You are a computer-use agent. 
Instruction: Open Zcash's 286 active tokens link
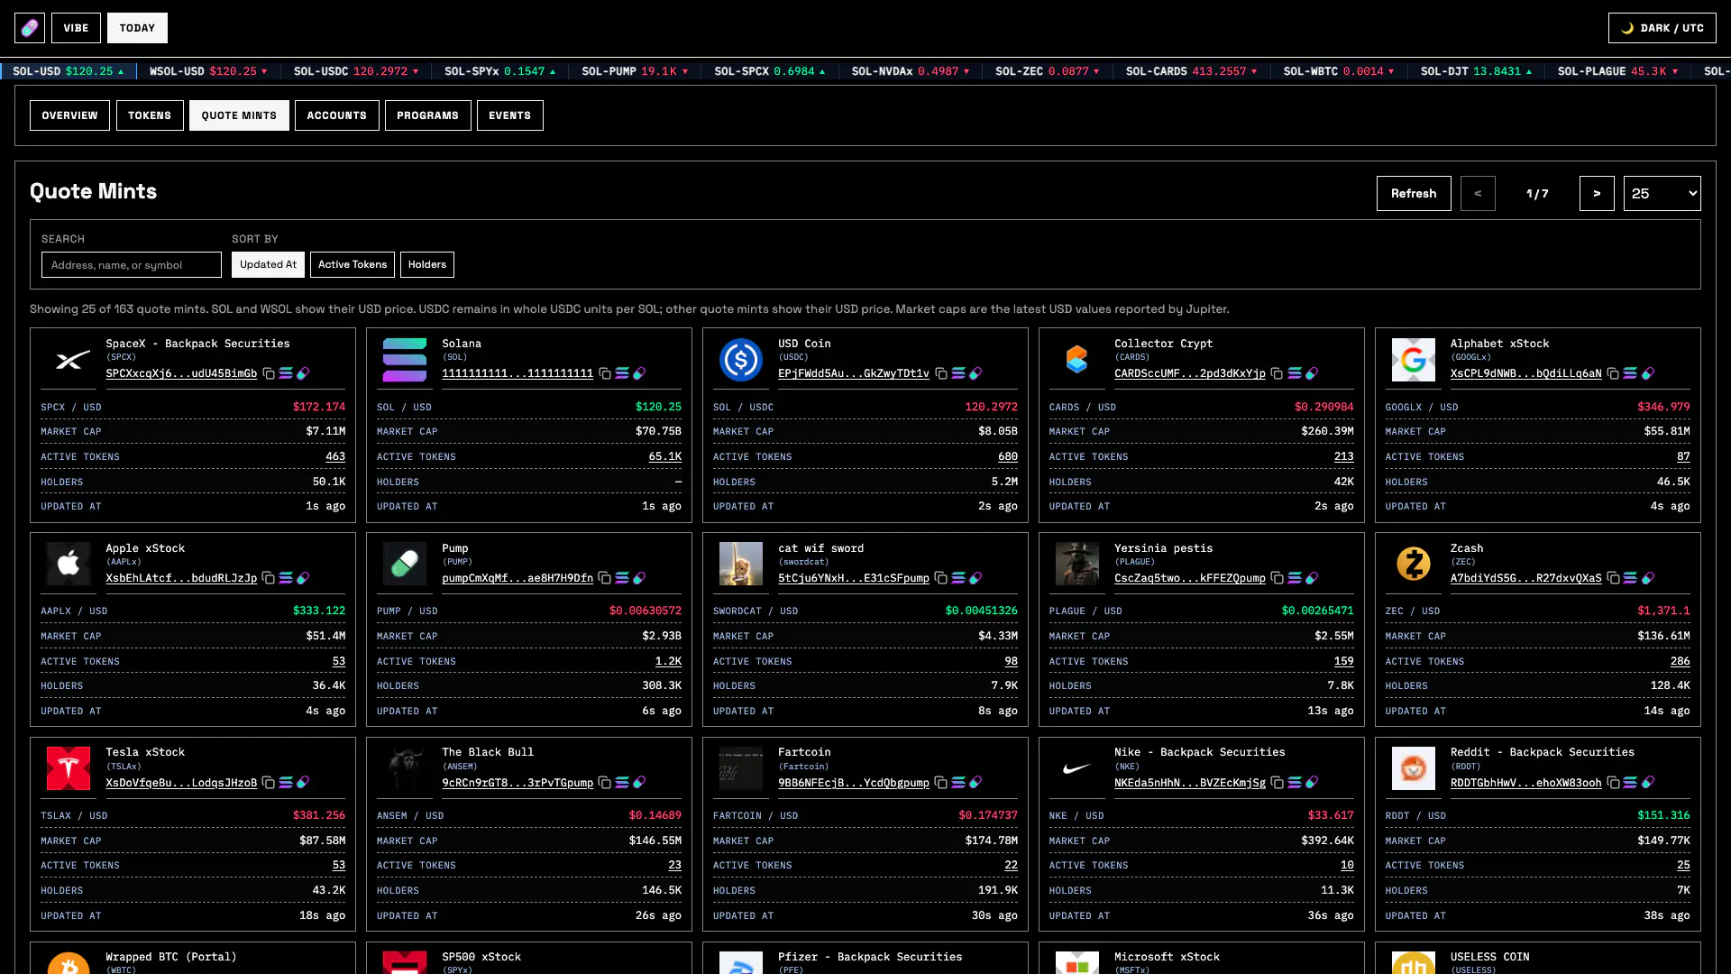point(1681,661)
